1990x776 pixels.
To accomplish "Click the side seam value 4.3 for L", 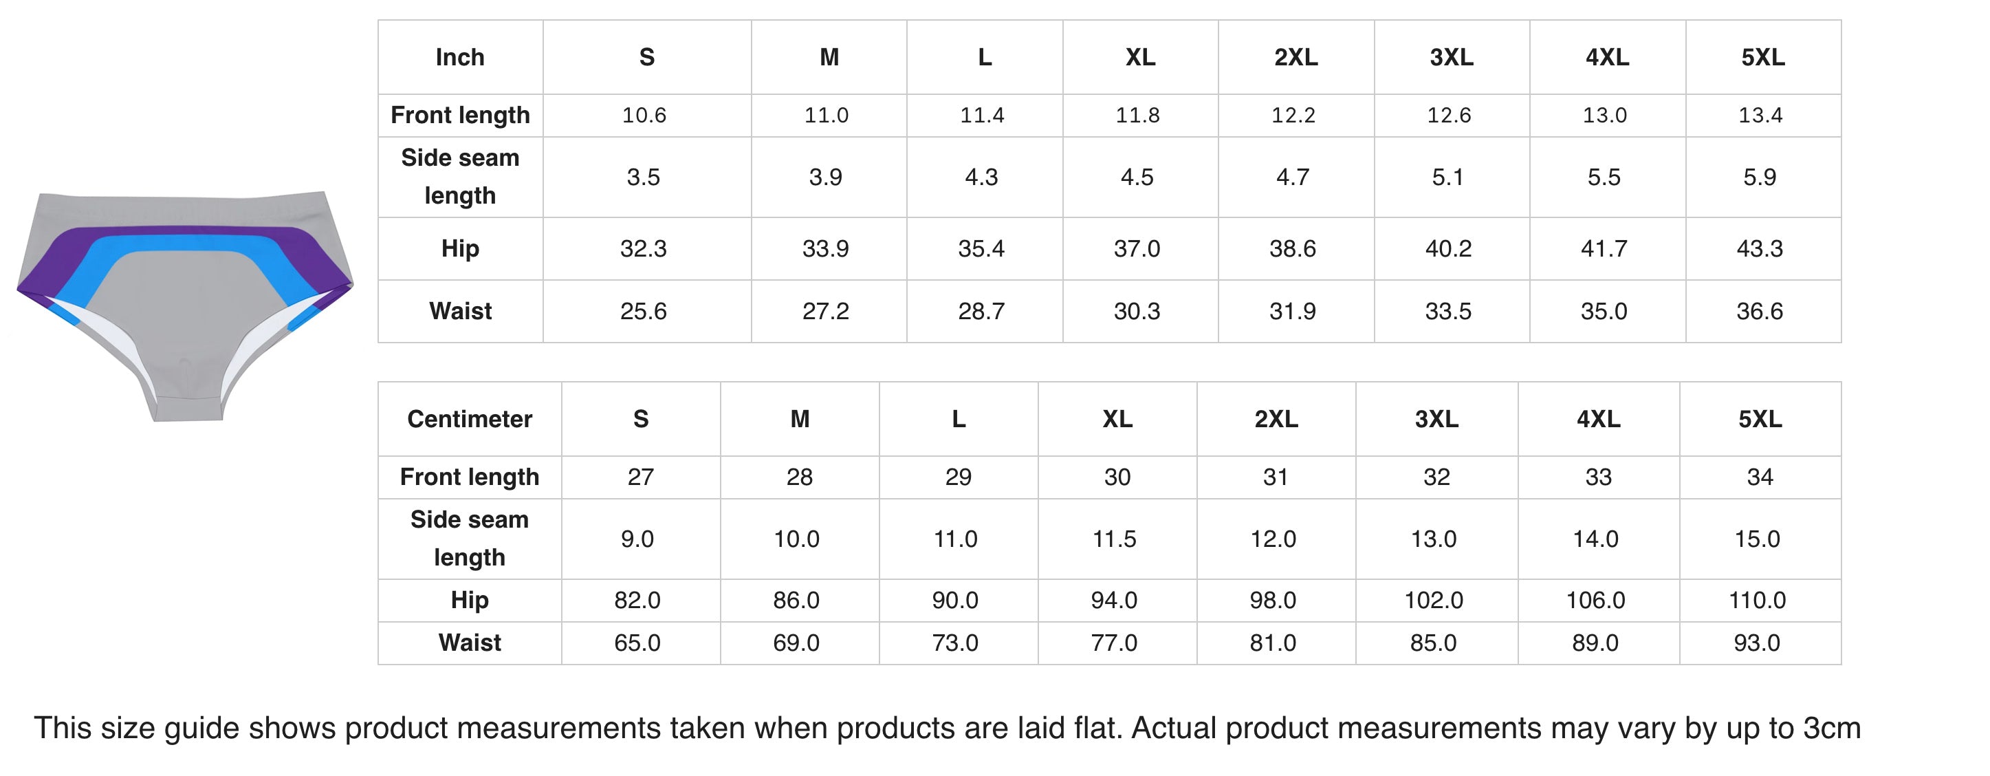I will click(982, 177).
